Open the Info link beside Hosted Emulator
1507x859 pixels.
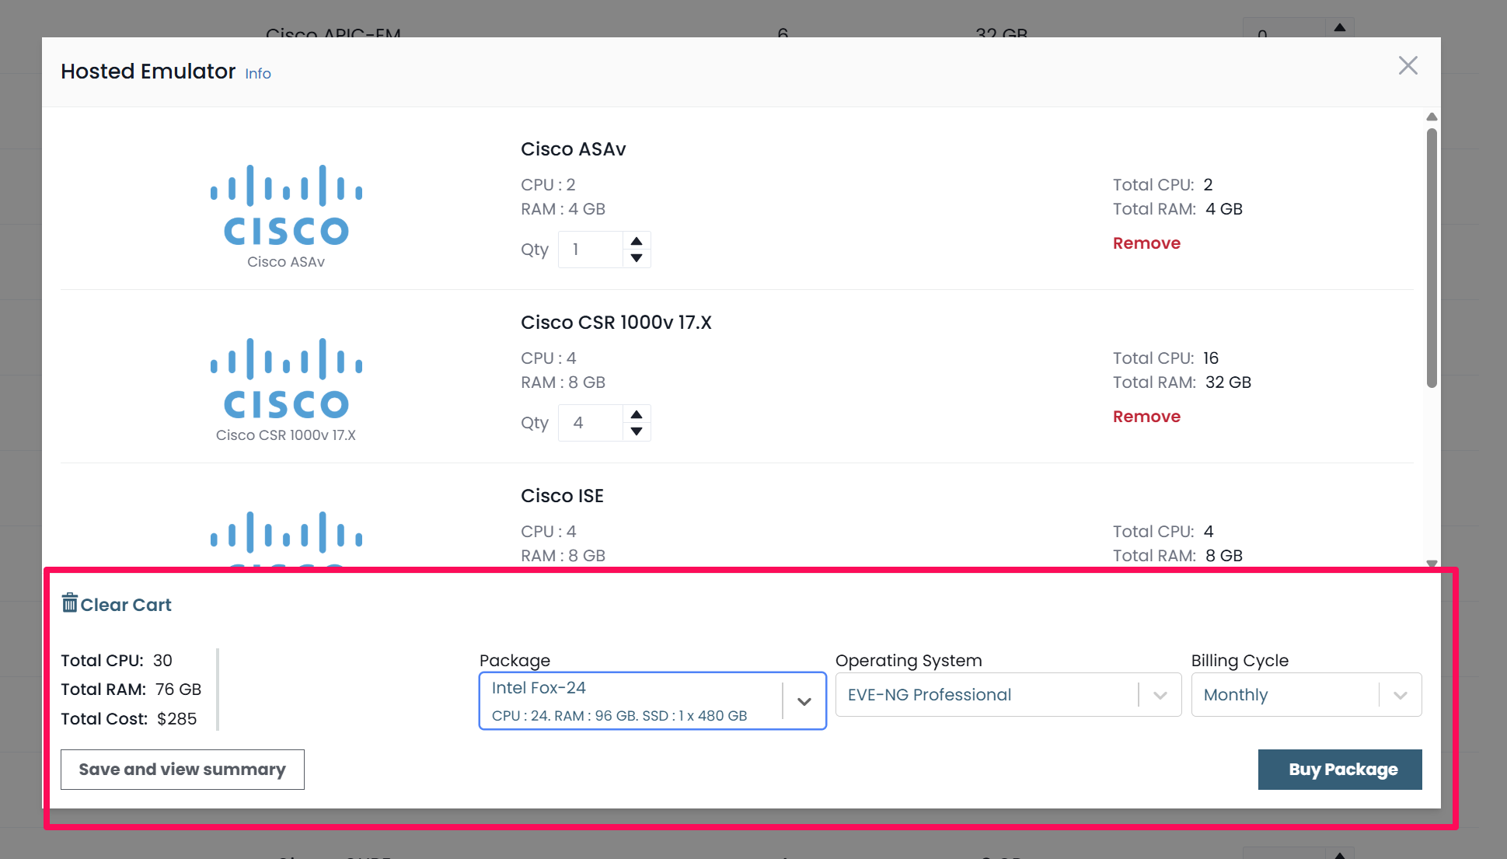coord(258,74)
